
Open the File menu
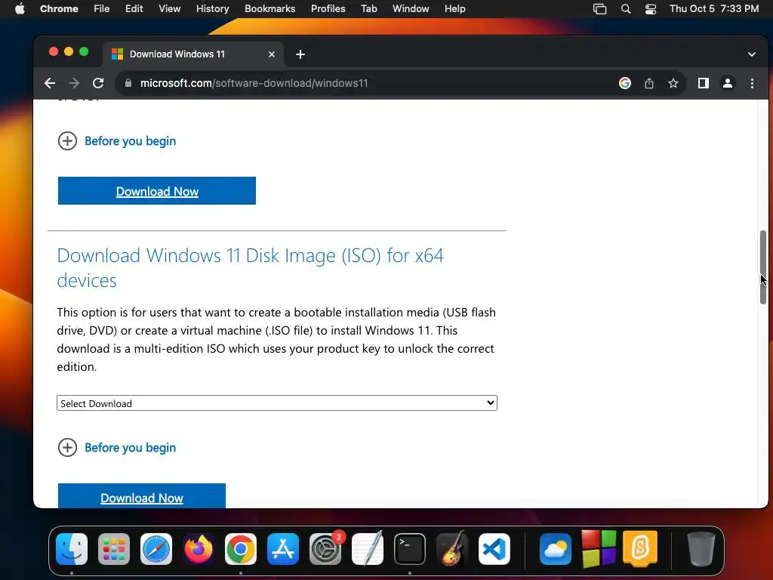(102, 9)
